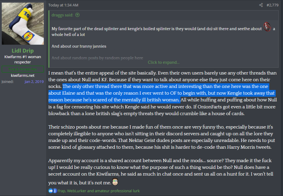Click the like reaction thumbs-up icon

tap(50, 191)
